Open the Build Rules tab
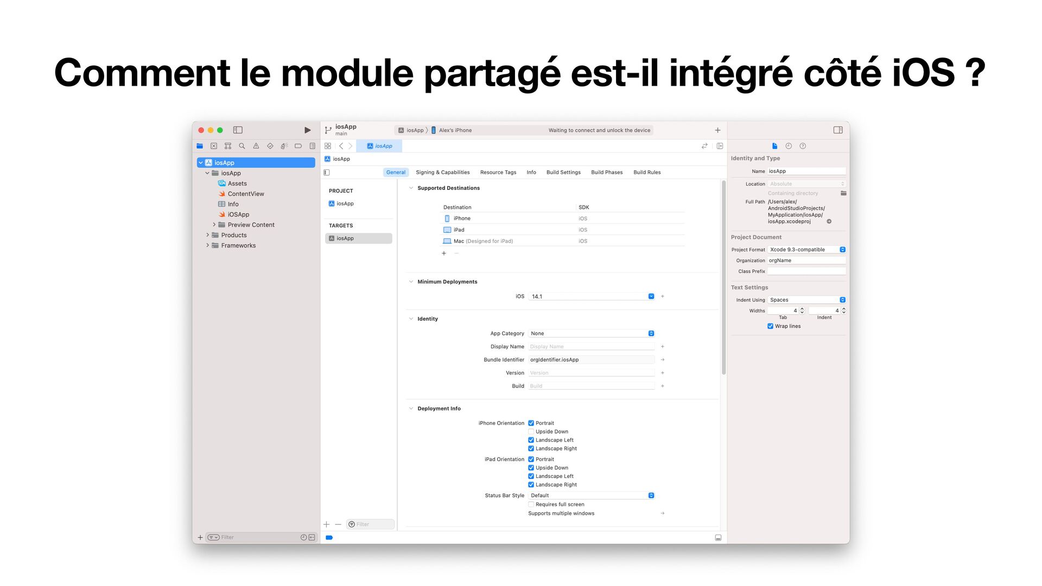Viewport: 1042px width, 586px height. pyautogui.click(x=647, y=173)
